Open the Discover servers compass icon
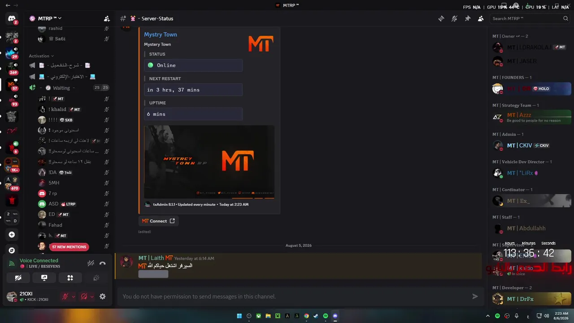Screen dimensions: 574x323 tap(12, 250)
